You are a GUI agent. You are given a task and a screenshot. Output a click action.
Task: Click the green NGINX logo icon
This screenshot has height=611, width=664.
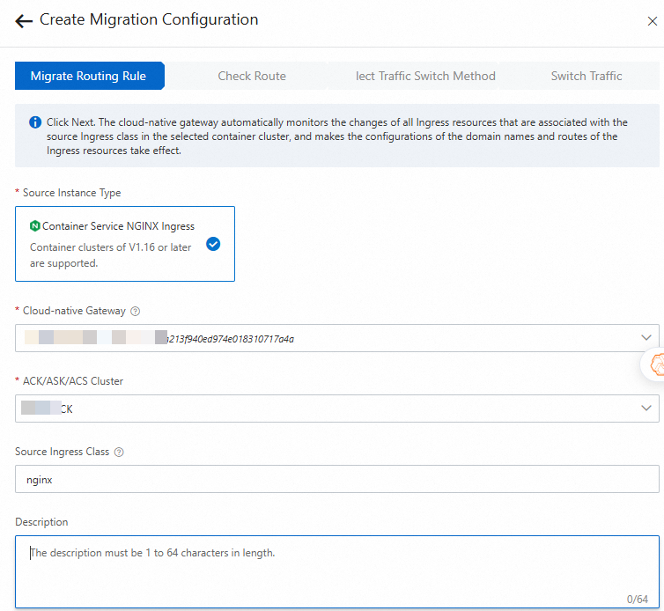pyautogui.click(x=34, y=226)
